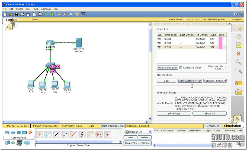Click the Open file folder icon
Screen dimensions: 247x150
(11, 14)
